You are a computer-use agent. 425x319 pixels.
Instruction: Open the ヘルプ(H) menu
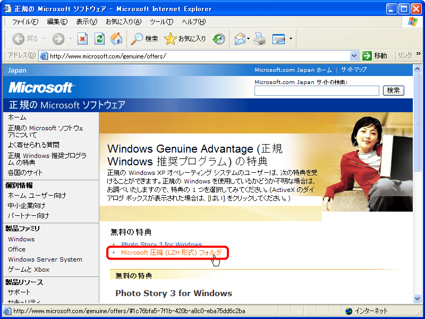click(194, 22)
